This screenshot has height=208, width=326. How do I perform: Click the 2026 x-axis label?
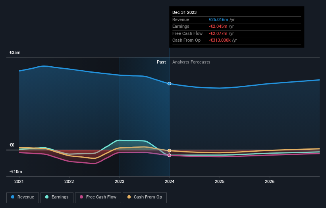(x=270, y=181)
